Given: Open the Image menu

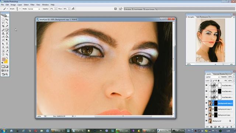Looking at the screenshot, I should pos(13,5).
